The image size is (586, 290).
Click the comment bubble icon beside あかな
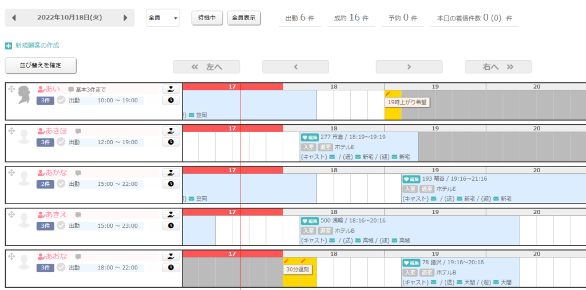pos(78,173)
